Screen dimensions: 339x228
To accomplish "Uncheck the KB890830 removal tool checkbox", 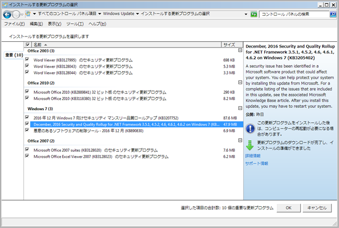I will [x=27, y=130].
